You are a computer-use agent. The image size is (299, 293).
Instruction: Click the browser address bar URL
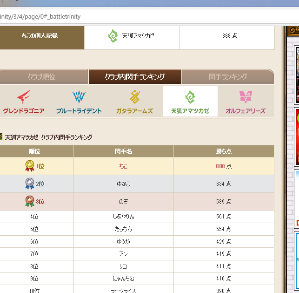click(40, 17)
